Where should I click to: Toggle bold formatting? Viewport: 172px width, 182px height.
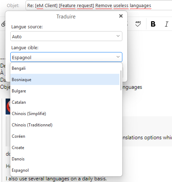(153, 24)
